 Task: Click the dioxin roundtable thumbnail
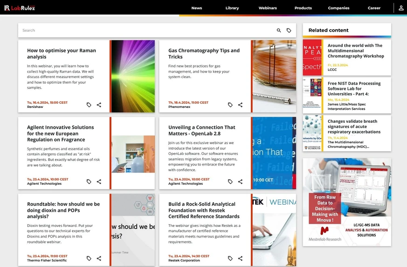point(133,230)
